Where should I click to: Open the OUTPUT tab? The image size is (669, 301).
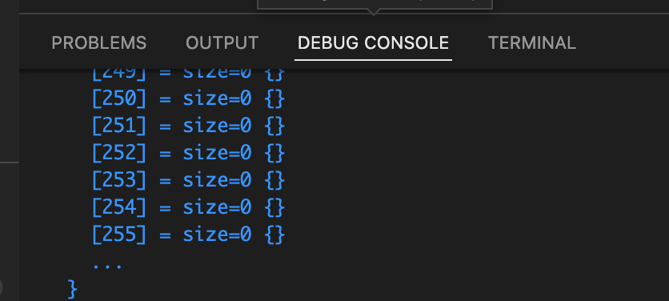222,42
